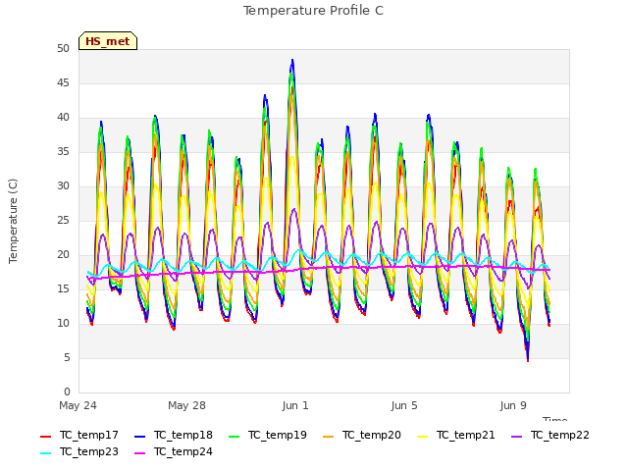
Task: Click the lowest temperature dip near Jun 9
Action: click(x=528, y=360)
